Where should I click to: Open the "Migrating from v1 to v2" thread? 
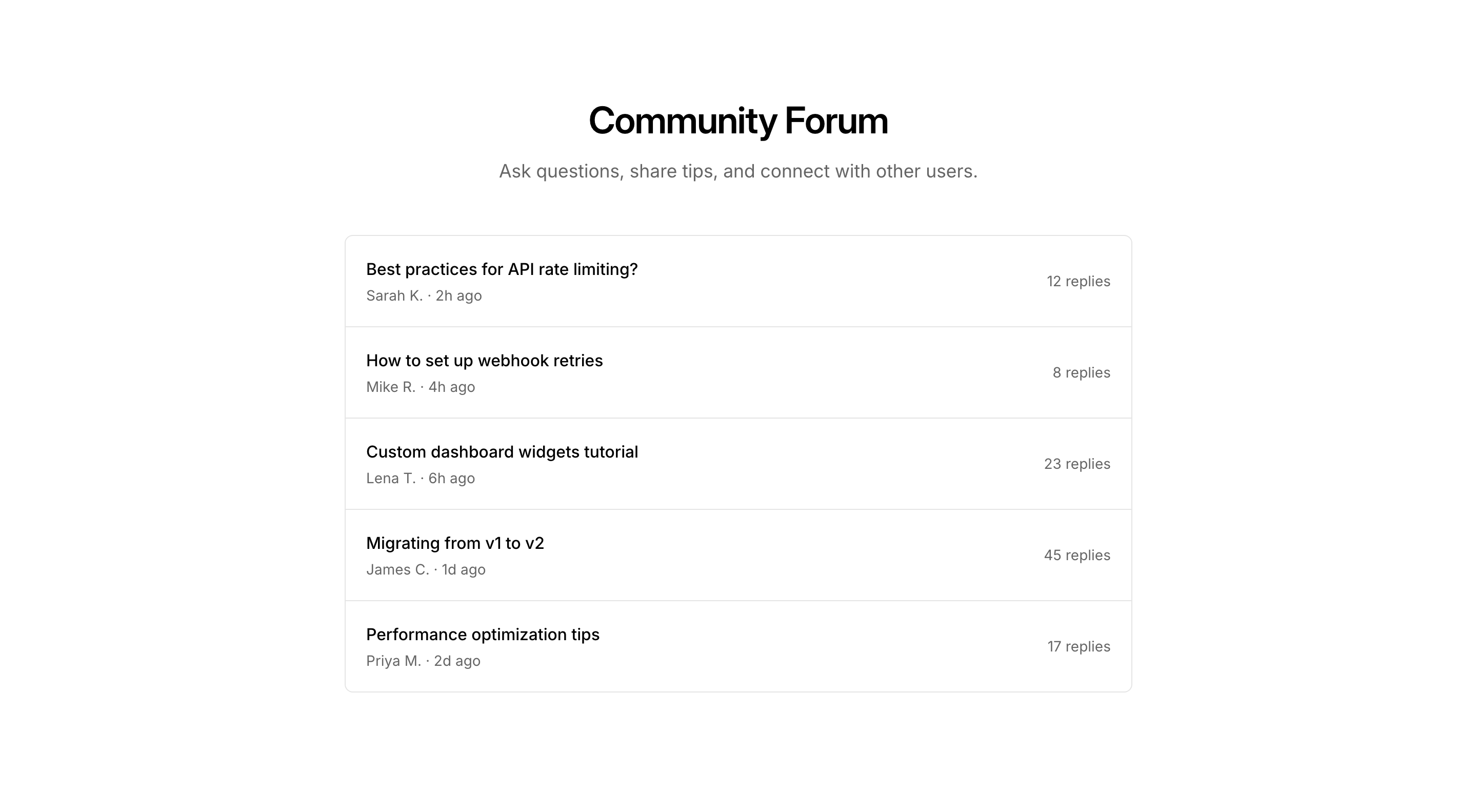pos(455,543)
